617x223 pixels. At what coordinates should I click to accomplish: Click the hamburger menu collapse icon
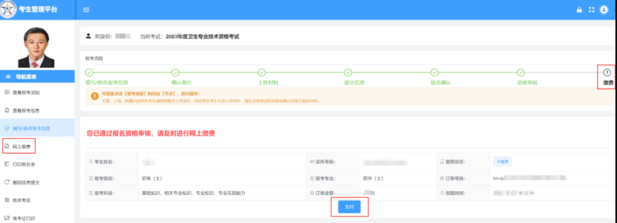coord(86,10)
